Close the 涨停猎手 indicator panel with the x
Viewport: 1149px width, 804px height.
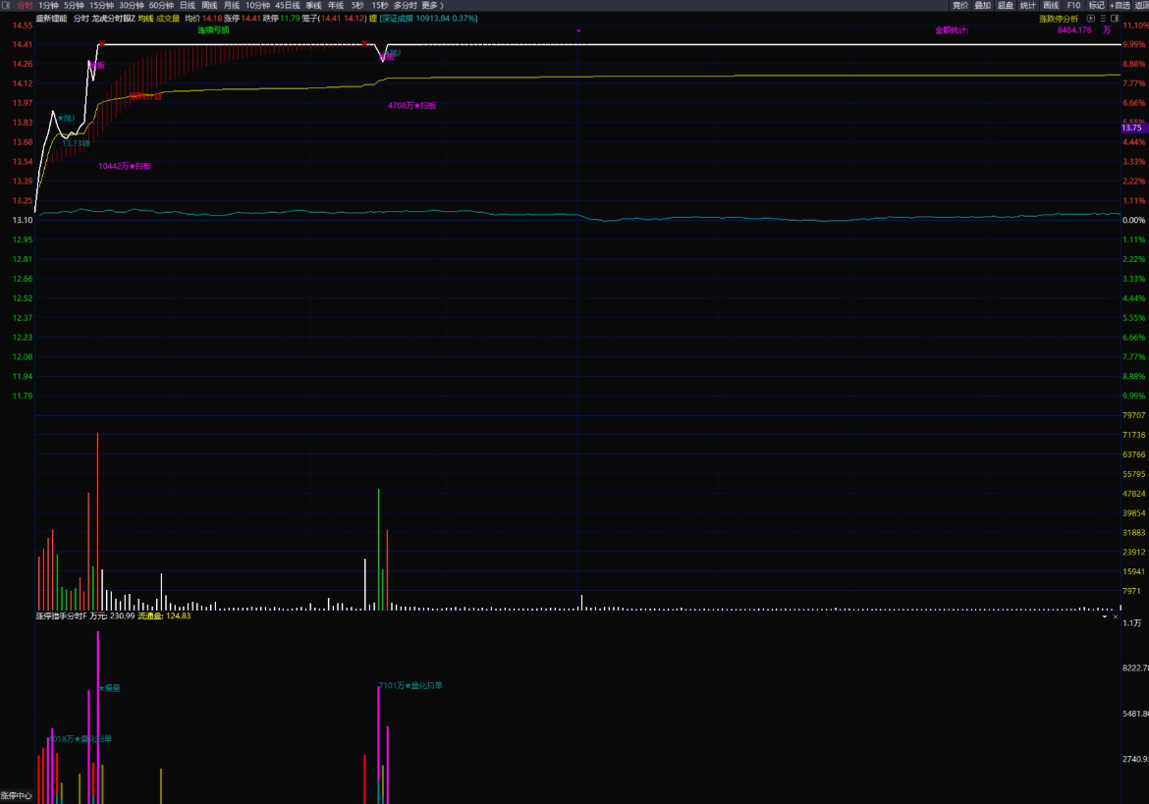coord(1116,616)
